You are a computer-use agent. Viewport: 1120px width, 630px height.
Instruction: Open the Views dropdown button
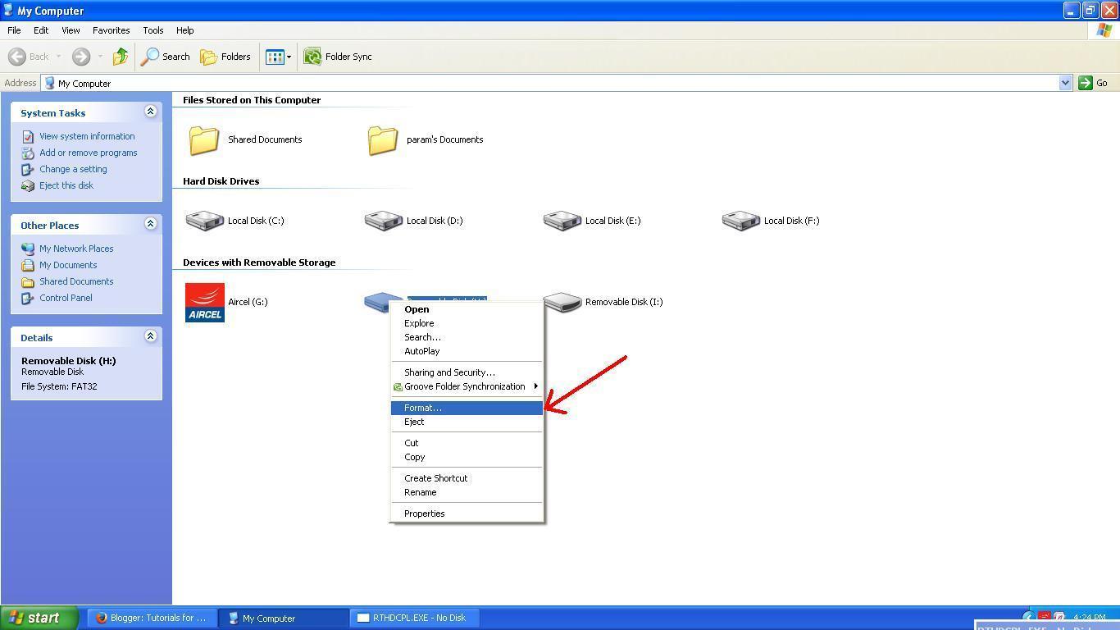pyautogui.click(x=278, y=57)
